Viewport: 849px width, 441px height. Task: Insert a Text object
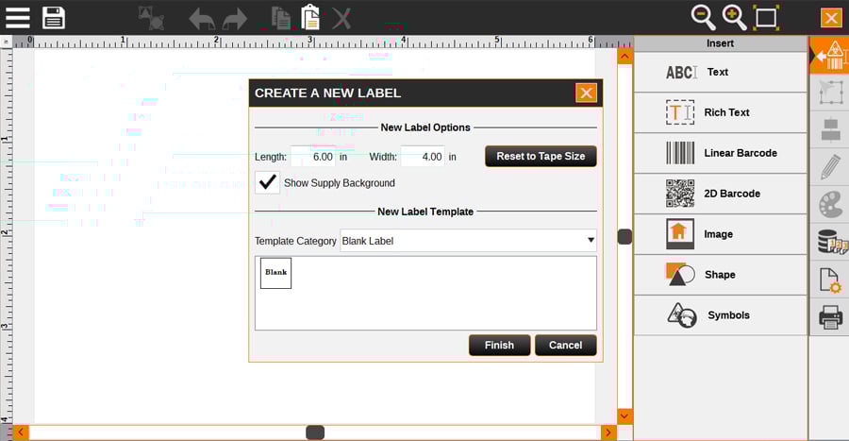(720, 72)
